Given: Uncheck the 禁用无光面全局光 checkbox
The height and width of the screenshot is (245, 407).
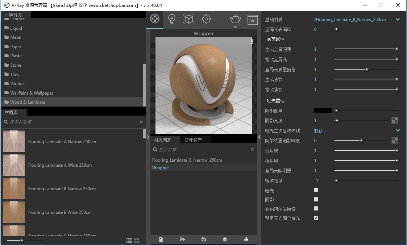Looking at the screenshot, I should point(316,218).
